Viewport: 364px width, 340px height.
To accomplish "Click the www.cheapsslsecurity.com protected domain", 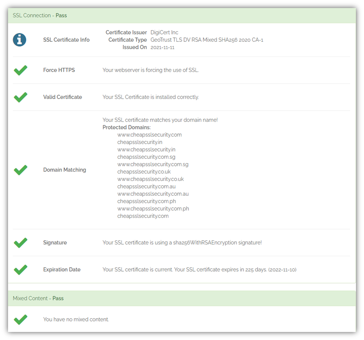I will coord(149,135).
